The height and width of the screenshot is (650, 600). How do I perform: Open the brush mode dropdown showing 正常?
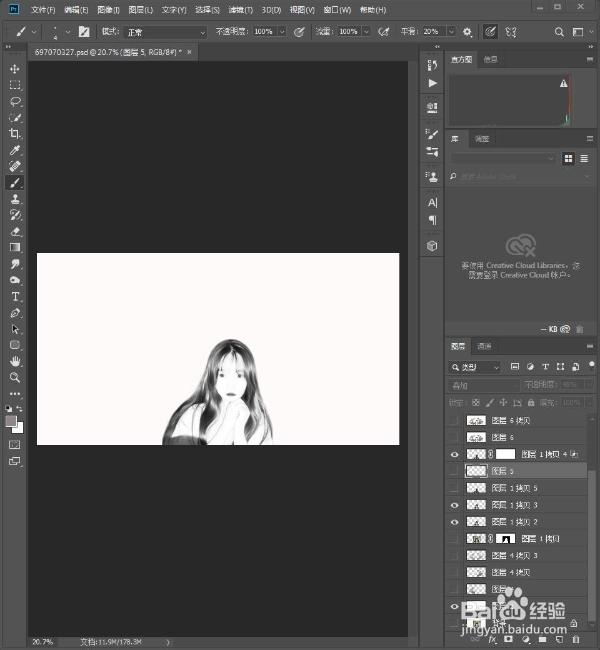pos(164,31)
